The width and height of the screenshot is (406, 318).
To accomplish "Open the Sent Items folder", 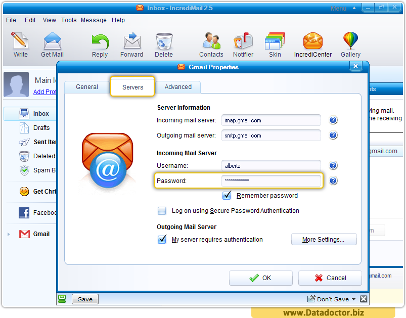I will [x=37, y=142].
